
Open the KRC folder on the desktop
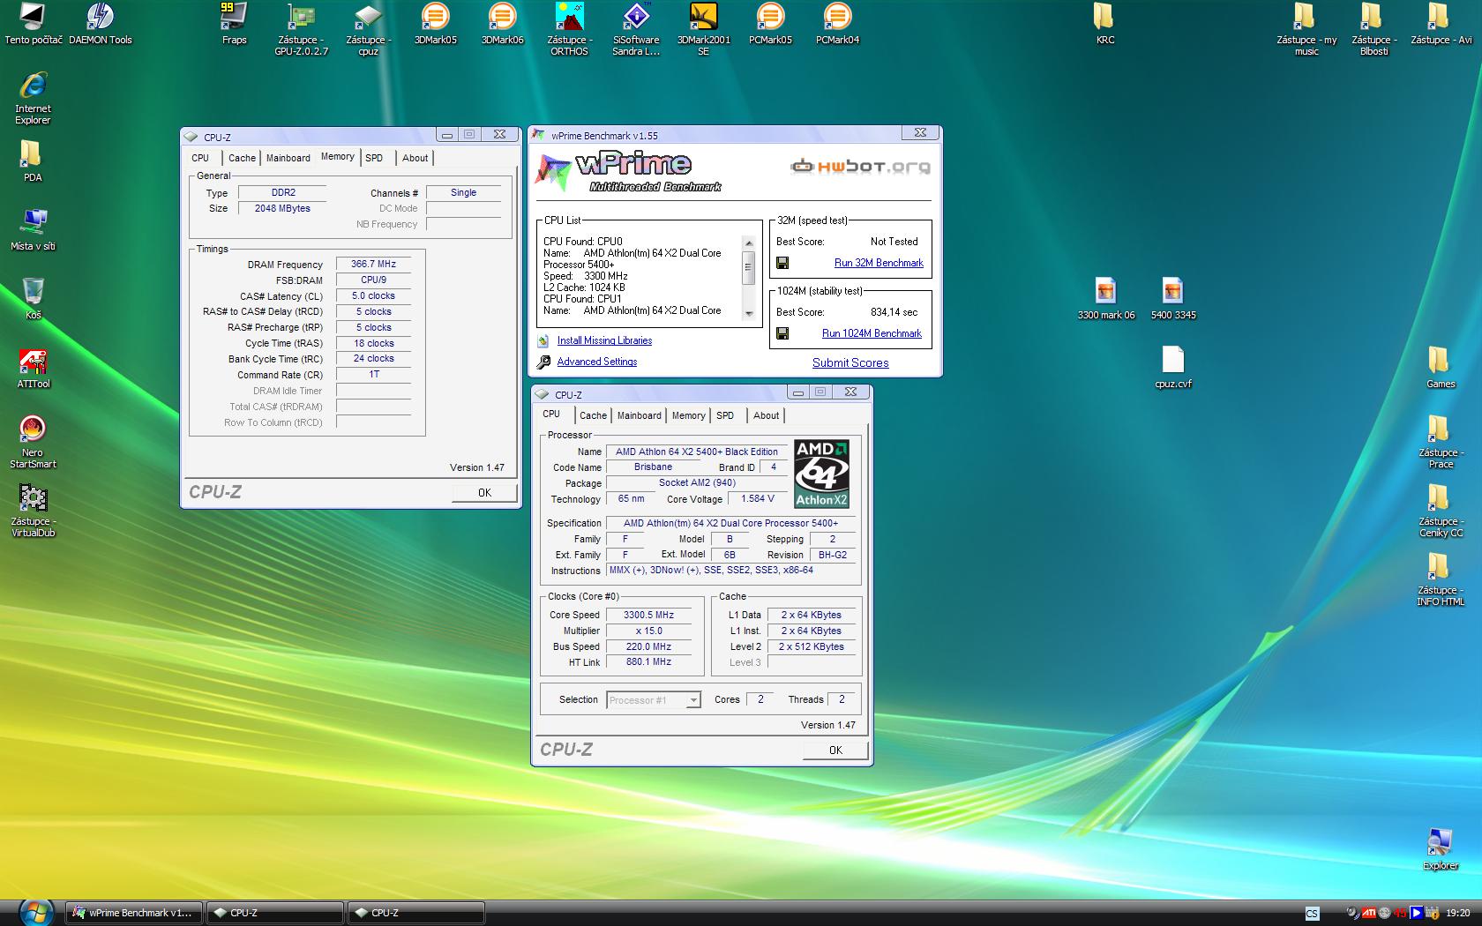[1104, 24]
